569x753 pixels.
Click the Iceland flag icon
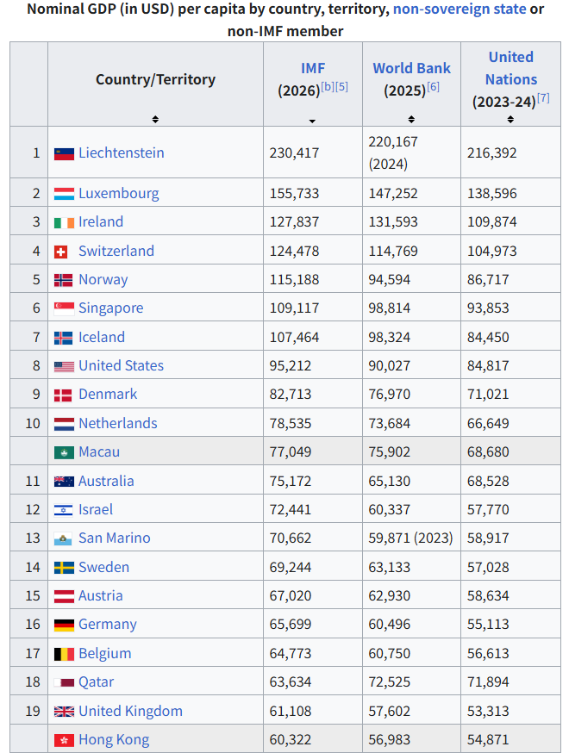[64, 338]
